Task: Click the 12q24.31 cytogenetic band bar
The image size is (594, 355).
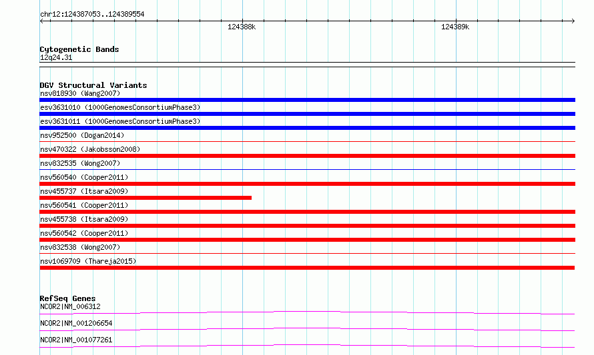Action: (307, 65)
